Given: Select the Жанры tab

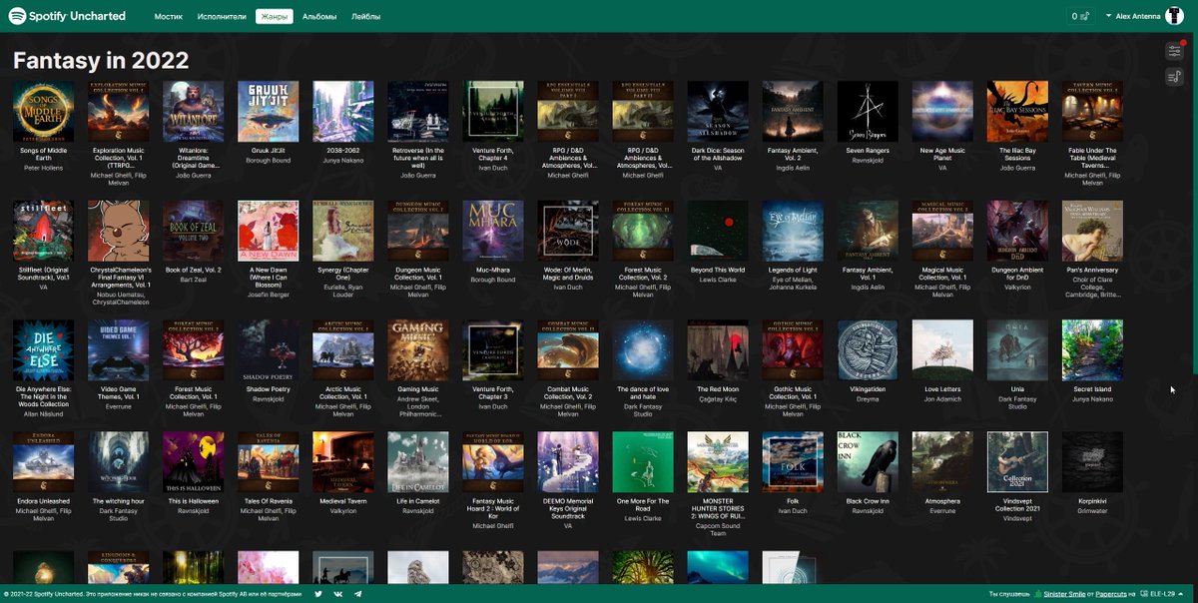Looking at the screenshot, I should pos(274,17).
